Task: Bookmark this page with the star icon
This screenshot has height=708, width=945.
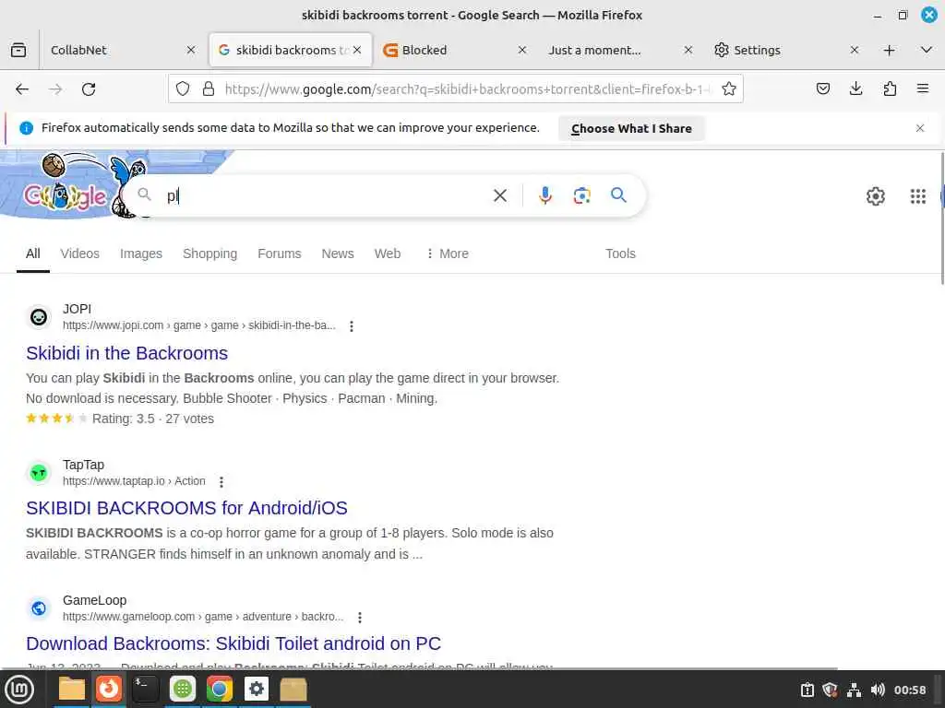Action: point(729,89)
